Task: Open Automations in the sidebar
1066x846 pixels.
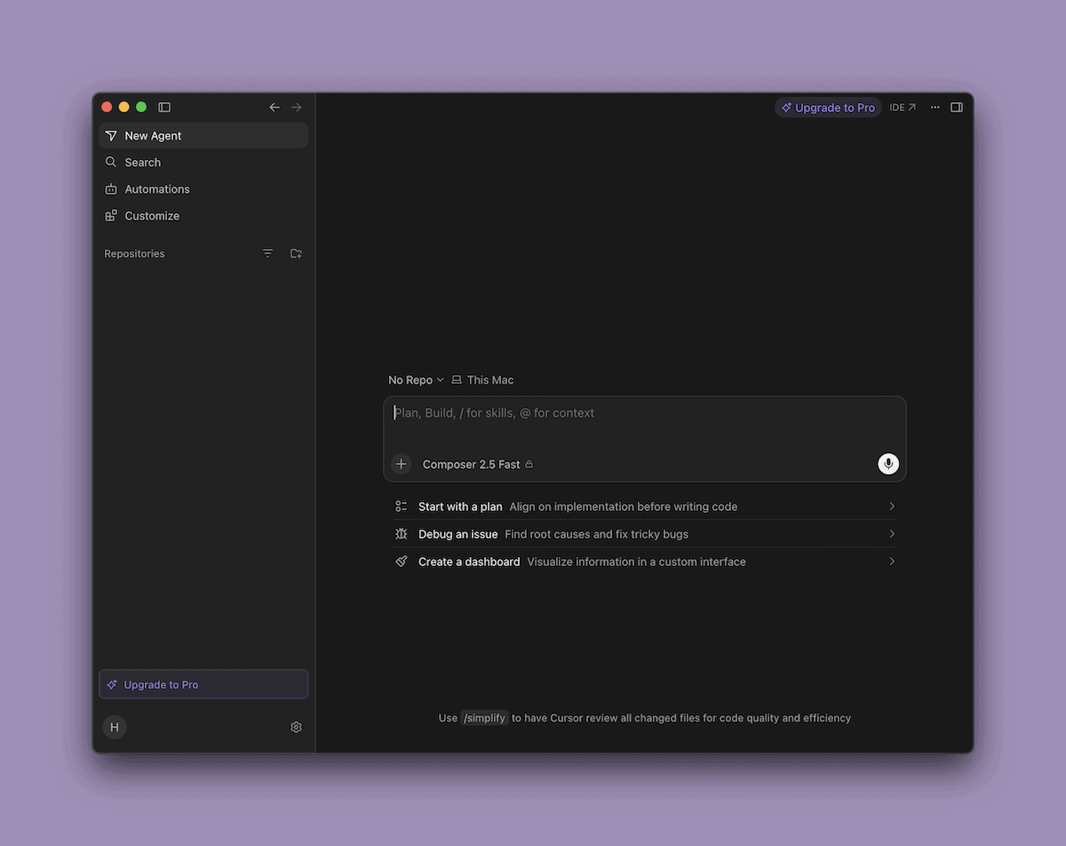Action: tap(203, 189)
